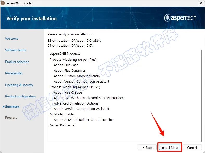This screenshot has width=205, height=153.
Task: Select the 'AI Model Builder' row
Action: point(62,114)
